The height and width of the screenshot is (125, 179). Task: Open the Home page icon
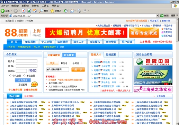coord(35,11)
